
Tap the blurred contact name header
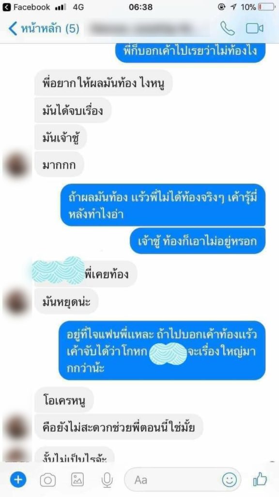(x=148, y=29)
